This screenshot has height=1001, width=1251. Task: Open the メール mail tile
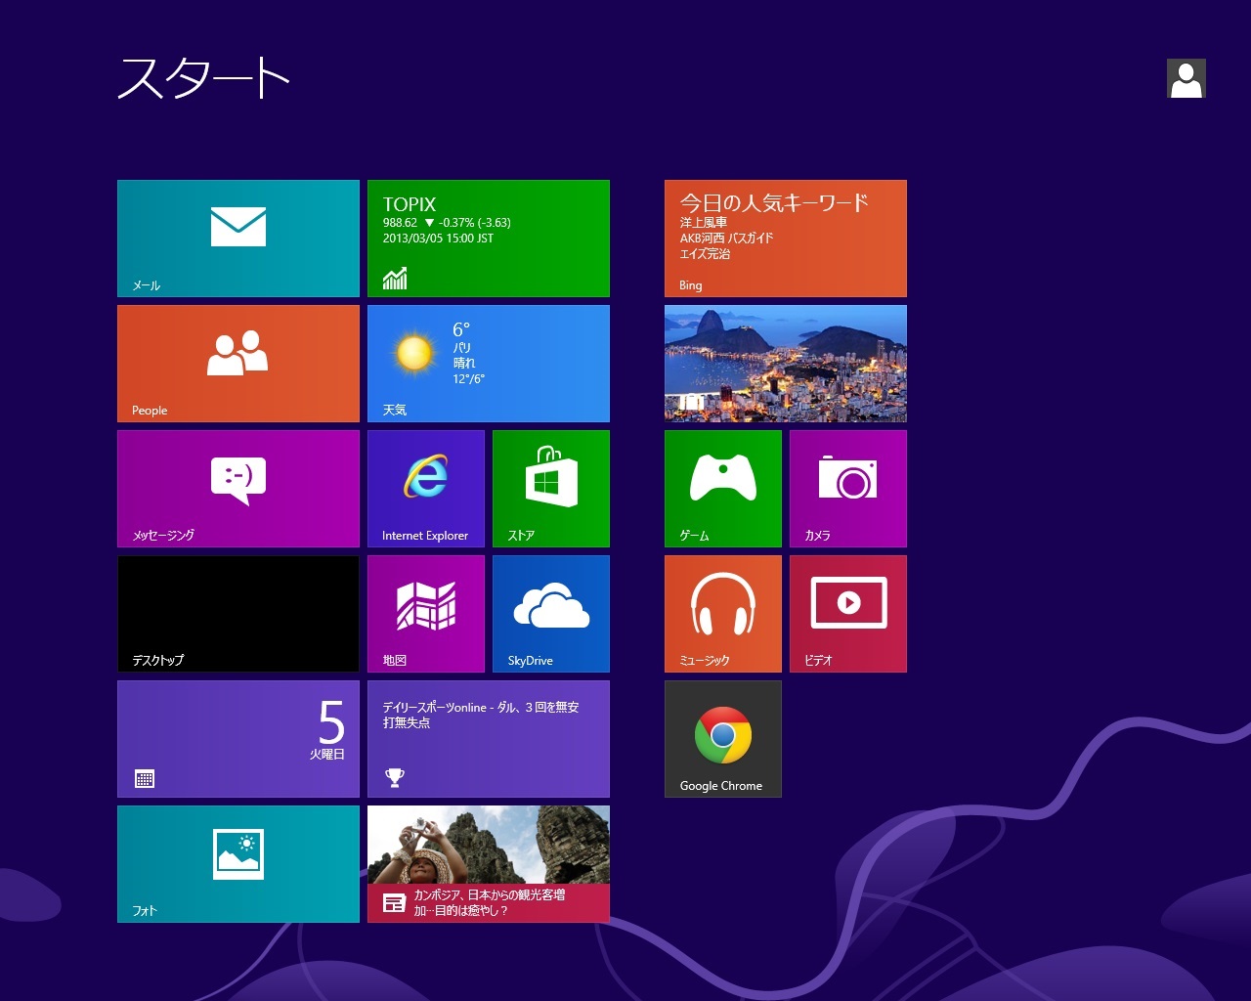pos(238,239)
